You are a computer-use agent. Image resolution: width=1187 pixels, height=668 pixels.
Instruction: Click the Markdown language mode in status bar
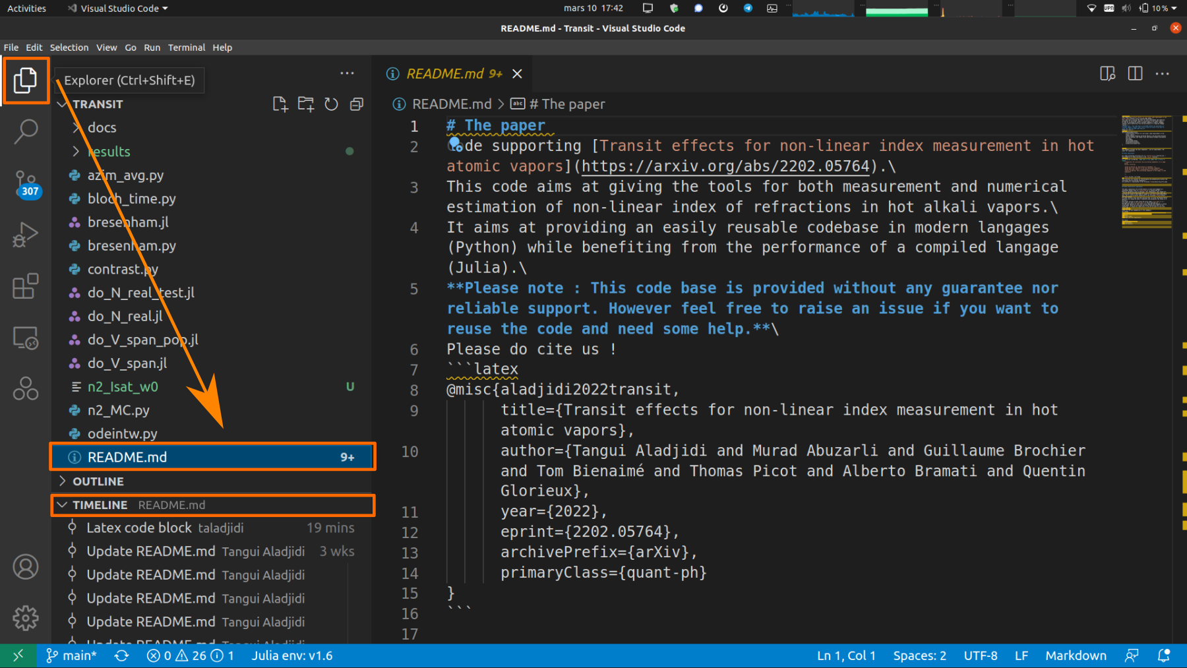1076,655
